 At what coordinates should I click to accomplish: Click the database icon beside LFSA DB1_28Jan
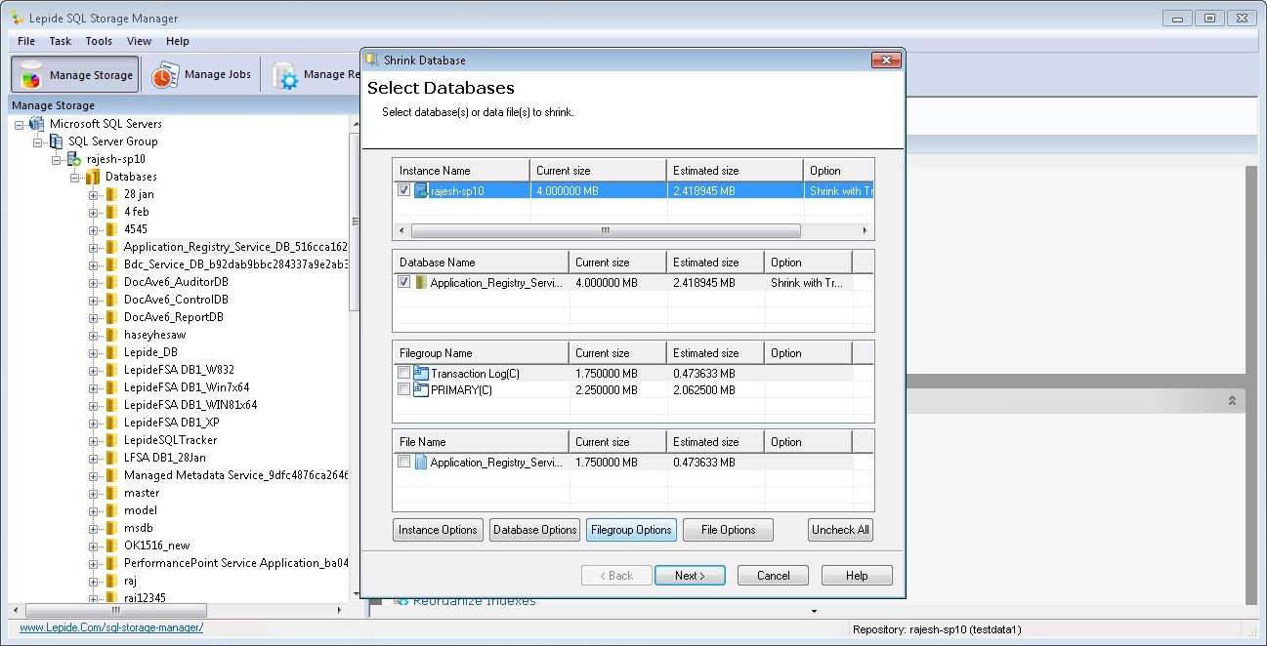(x=110, y=458)
